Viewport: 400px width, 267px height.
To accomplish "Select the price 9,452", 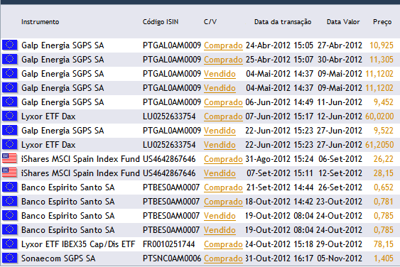I will [x=384, y=102].
